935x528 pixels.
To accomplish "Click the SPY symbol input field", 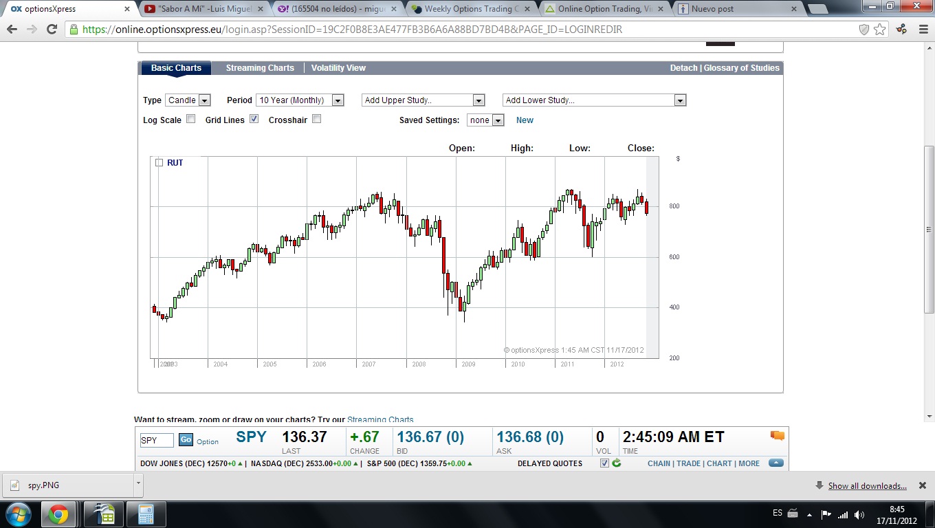I will pos(157,440).
